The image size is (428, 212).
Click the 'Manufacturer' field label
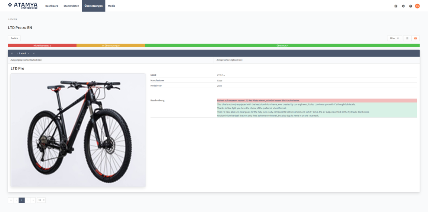click(157, 80)
